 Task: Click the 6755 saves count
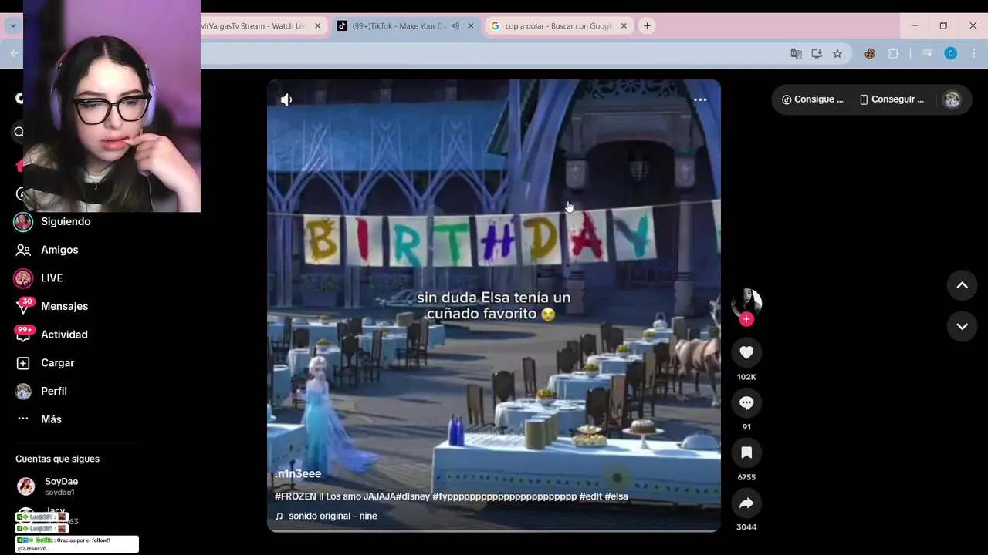tap(746, 477)
